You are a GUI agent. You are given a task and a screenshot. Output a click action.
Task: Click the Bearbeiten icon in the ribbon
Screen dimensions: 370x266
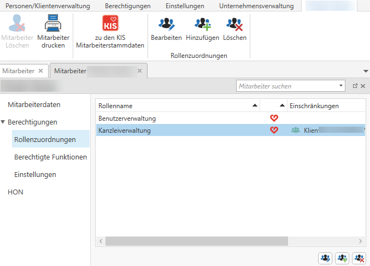click(x=166, y=23)
